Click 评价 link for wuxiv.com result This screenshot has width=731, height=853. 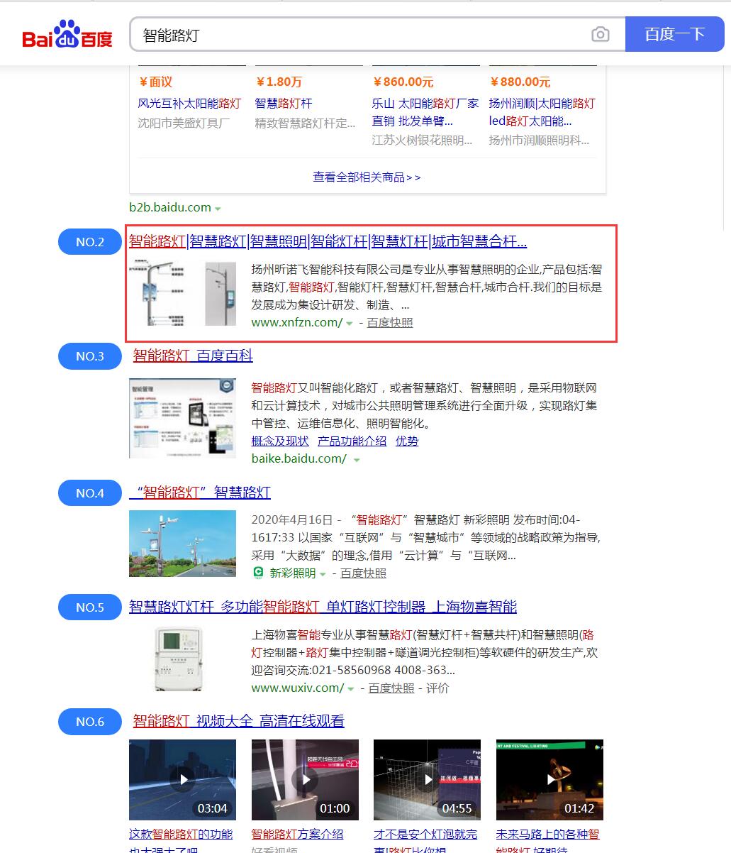click(437, 688)
